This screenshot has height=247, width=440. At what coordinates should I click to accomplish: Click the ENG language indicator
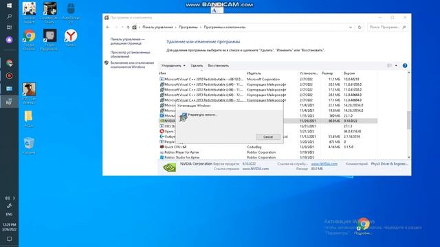[9, 214]
